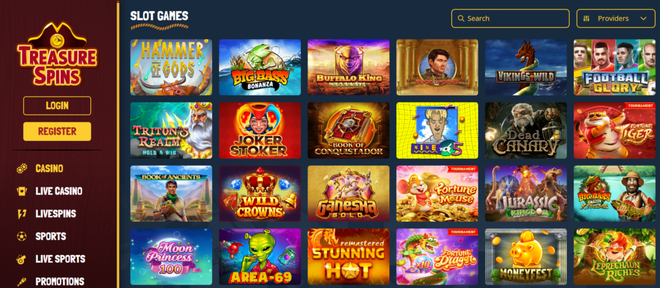The image size is (660, 288).
Task: Click the filter sliders icon beside Providers
Action: [587, 19]
